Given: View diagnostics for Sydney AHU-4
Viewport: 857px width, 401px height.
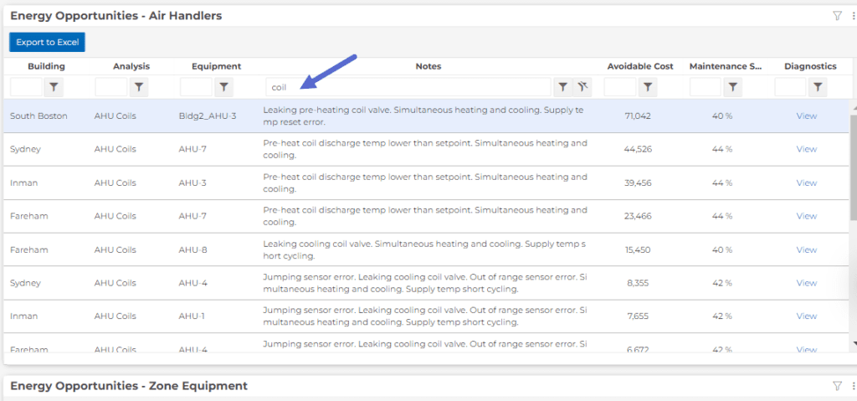Looking at the screenshot, I should [x=806, y=283].
